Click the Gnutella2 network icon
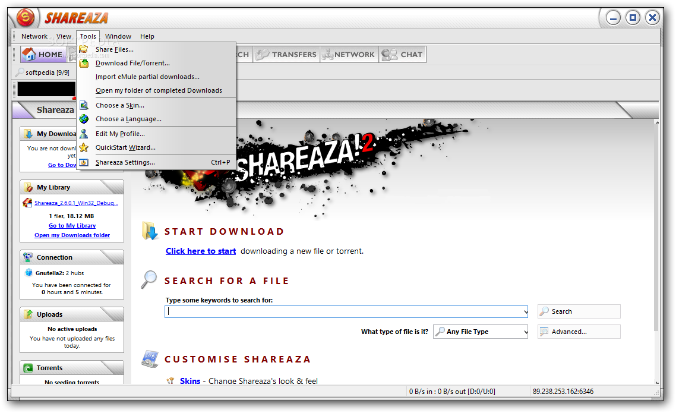This screenshot has height=413, width=676. click(x=29, y=272)
